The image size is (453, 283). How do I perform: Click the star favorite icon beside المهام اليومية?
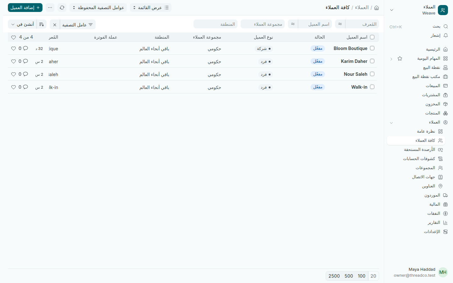[400, 58]
